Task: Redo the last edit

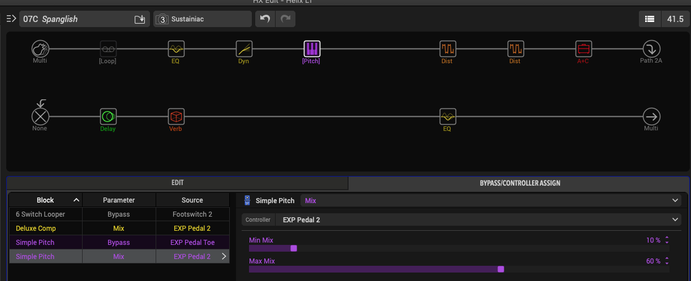Action: 285,19
